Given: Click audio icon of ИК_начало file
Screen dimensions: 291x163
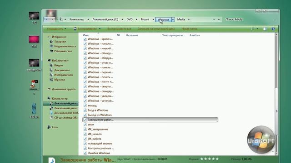Looking at the screenshot, I should tap(85, 134).
